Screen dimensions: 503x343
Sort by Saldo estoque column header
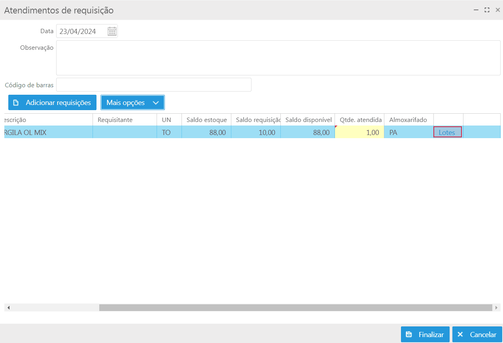point(206,120)
